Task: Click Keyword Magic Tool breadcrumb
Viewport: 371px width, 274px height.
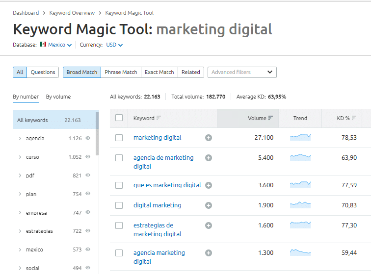Action: [x=130, y=13]
